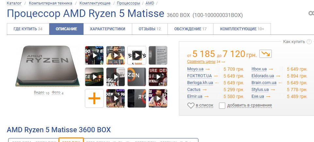Image resolution: width=314 pixels, height=142 pixels.
Task: Visit the Moyo.ua shop link
Action: (195, 69)
